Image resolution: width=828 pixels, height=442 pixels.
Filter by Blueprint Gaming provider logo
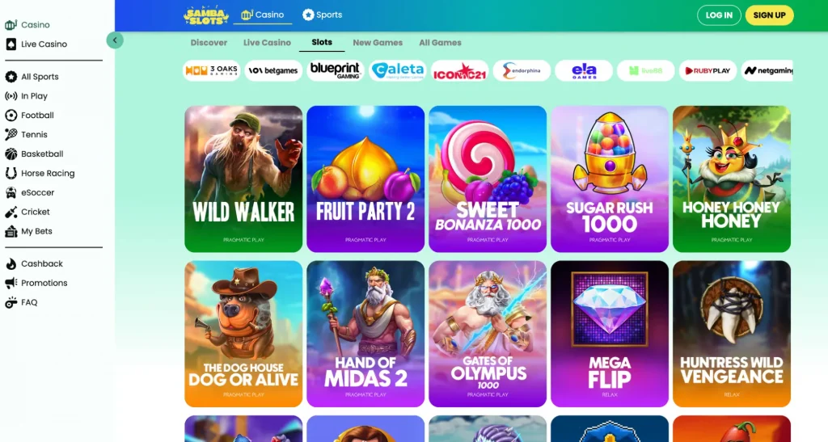pos(336,70)
